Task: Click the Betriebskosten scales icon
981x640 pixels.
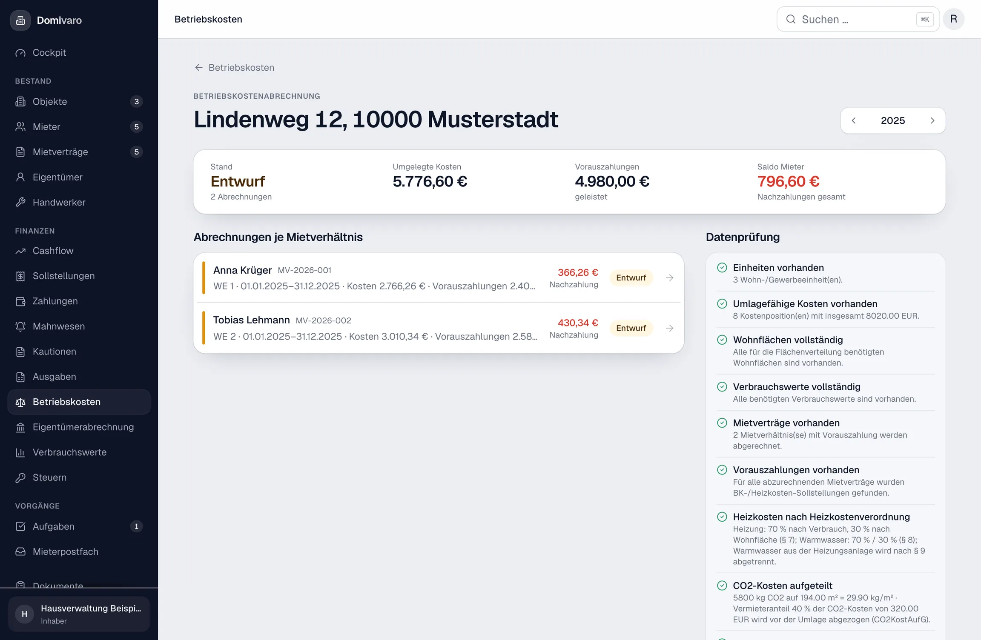Action: point(20,402)
